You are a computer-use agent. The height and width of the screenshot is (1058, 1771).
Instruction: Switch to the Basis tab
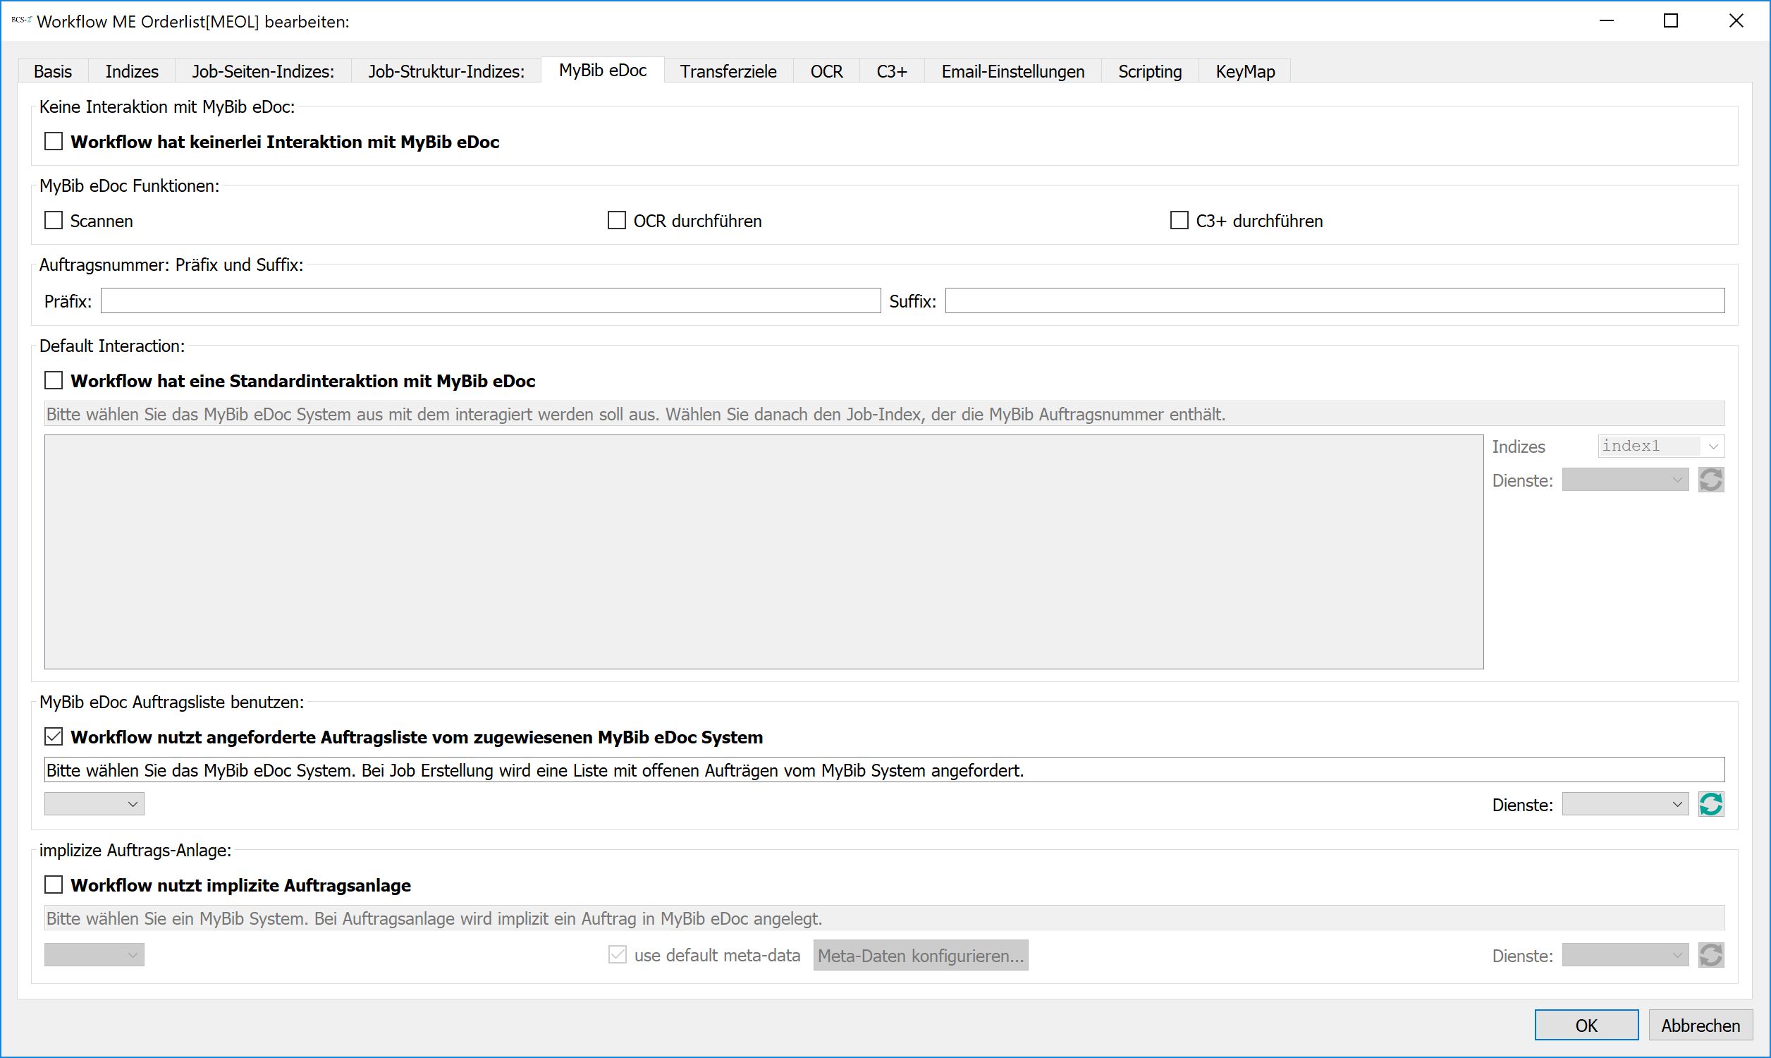coord(53,71)
